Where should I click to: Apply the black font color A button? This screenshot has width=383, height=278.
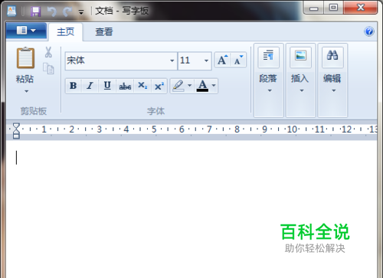(x=202, y=86)
